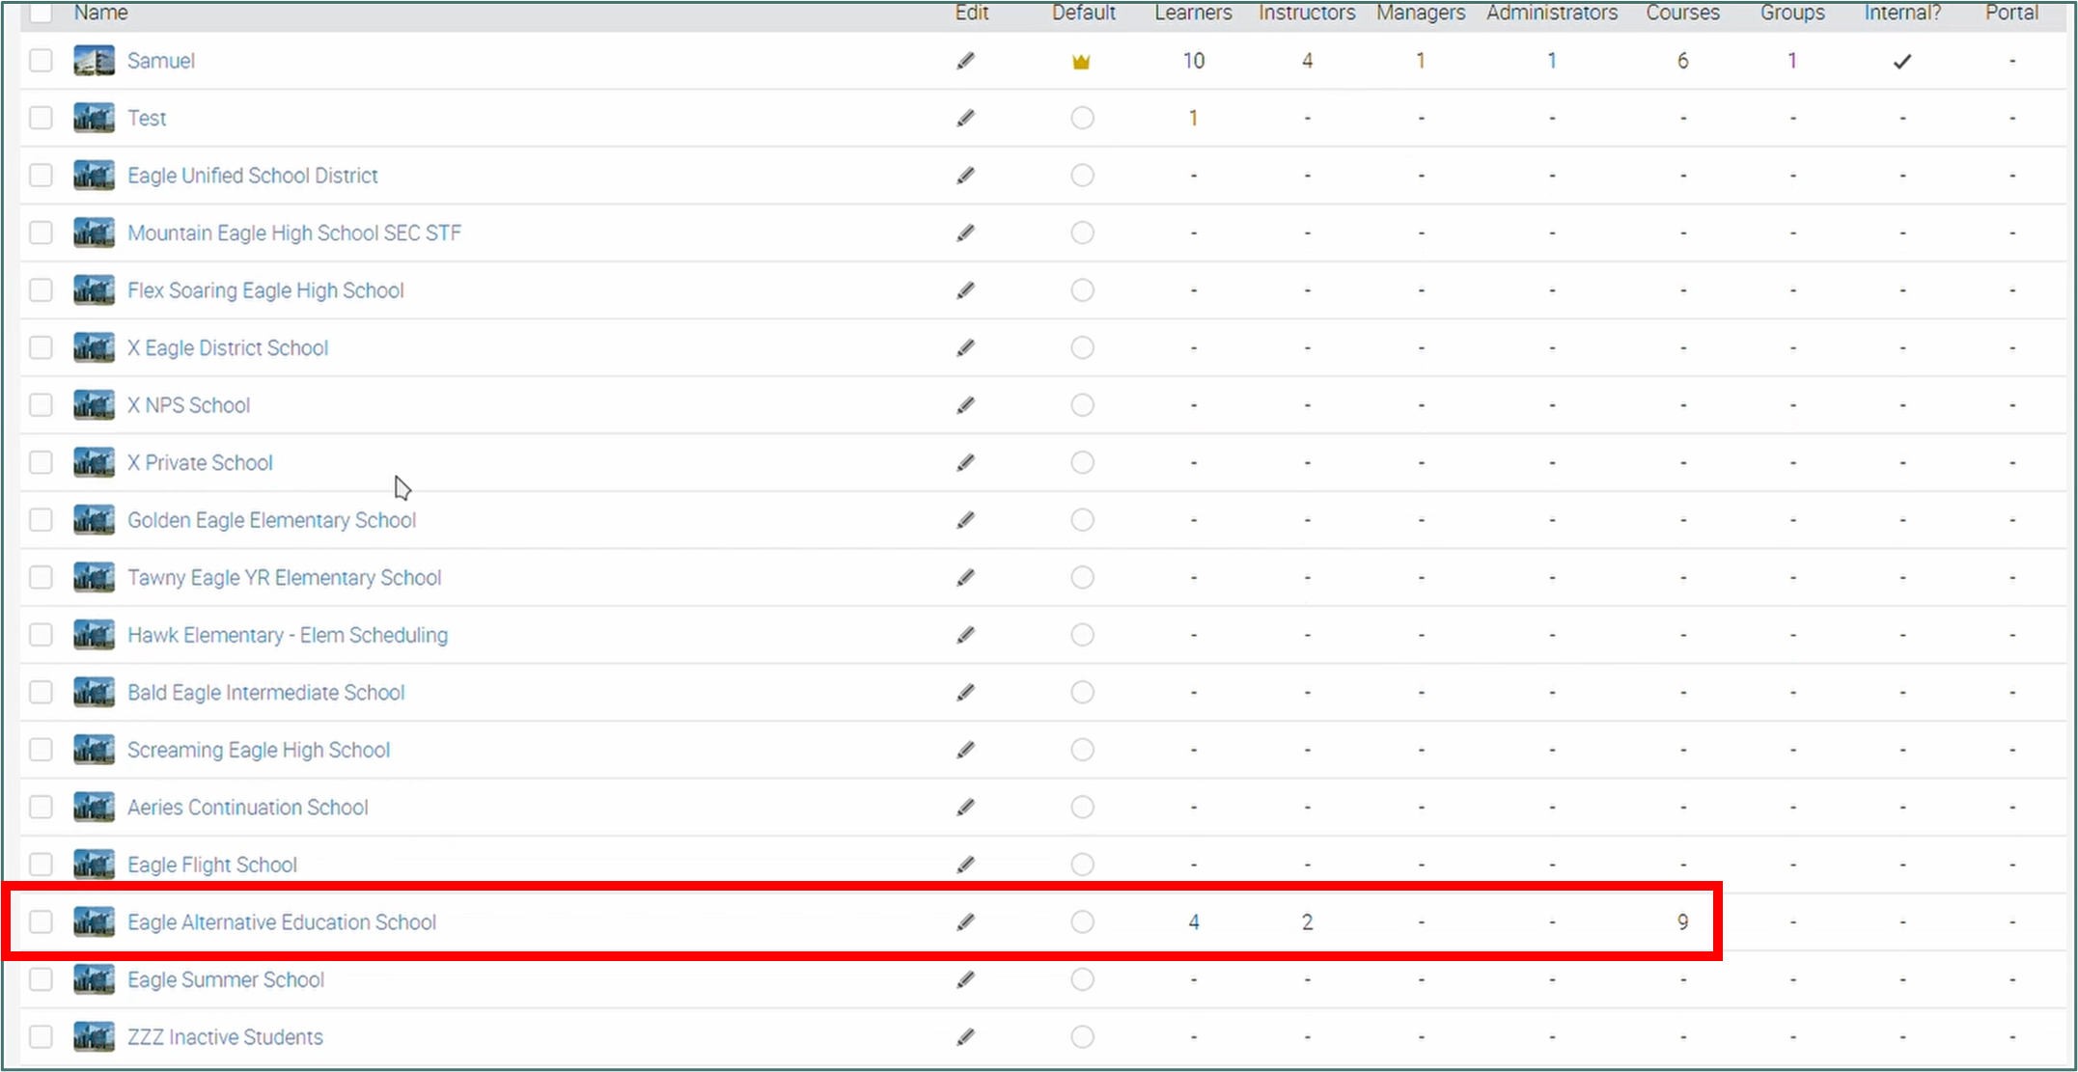Click the Courses column header
Screen dimensions: 2078x1072
(x=1682, y=13)
